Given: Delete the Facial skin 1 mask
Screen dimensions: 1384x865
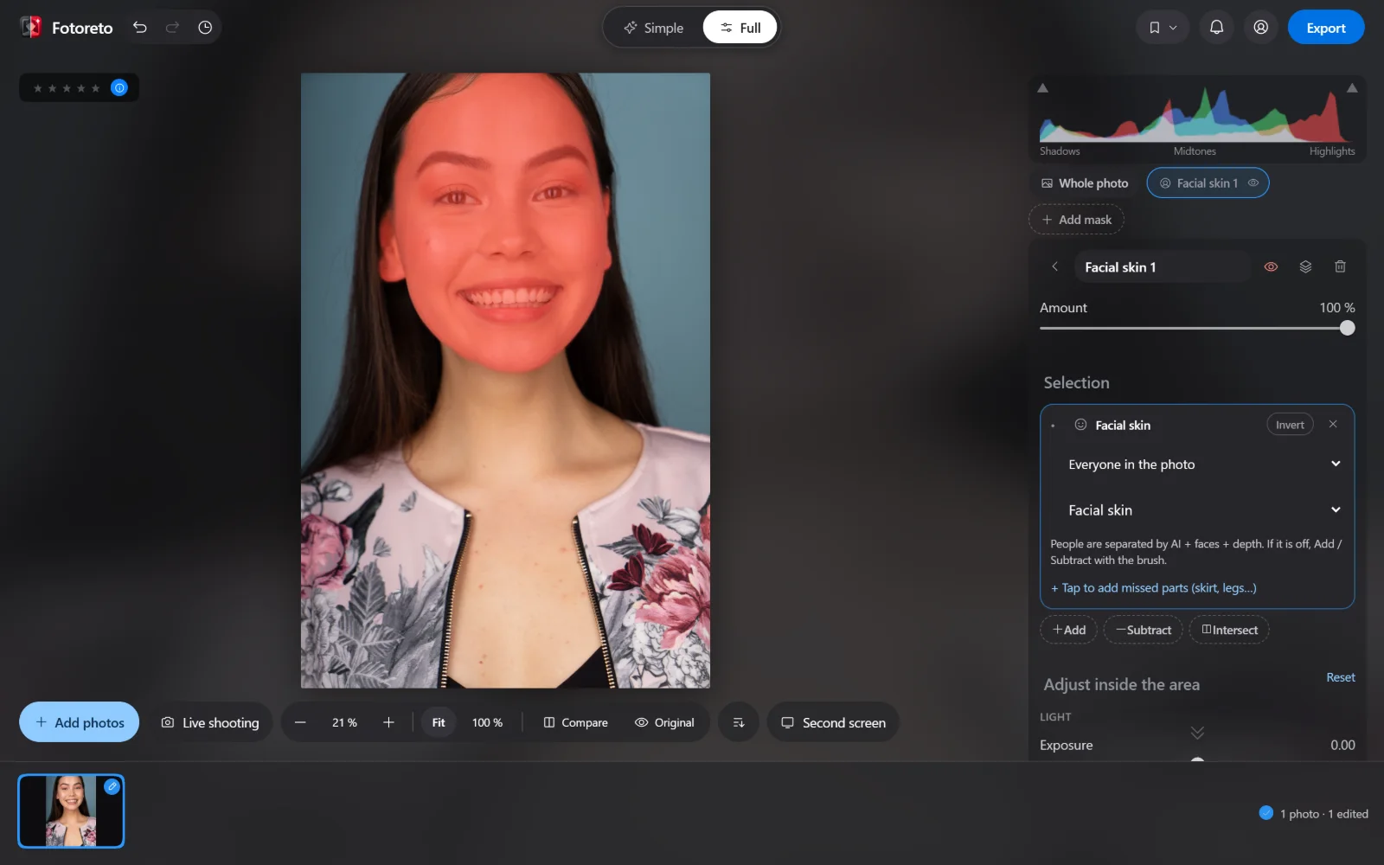Looking at the screenshot, I should [x=1340, y=267].
